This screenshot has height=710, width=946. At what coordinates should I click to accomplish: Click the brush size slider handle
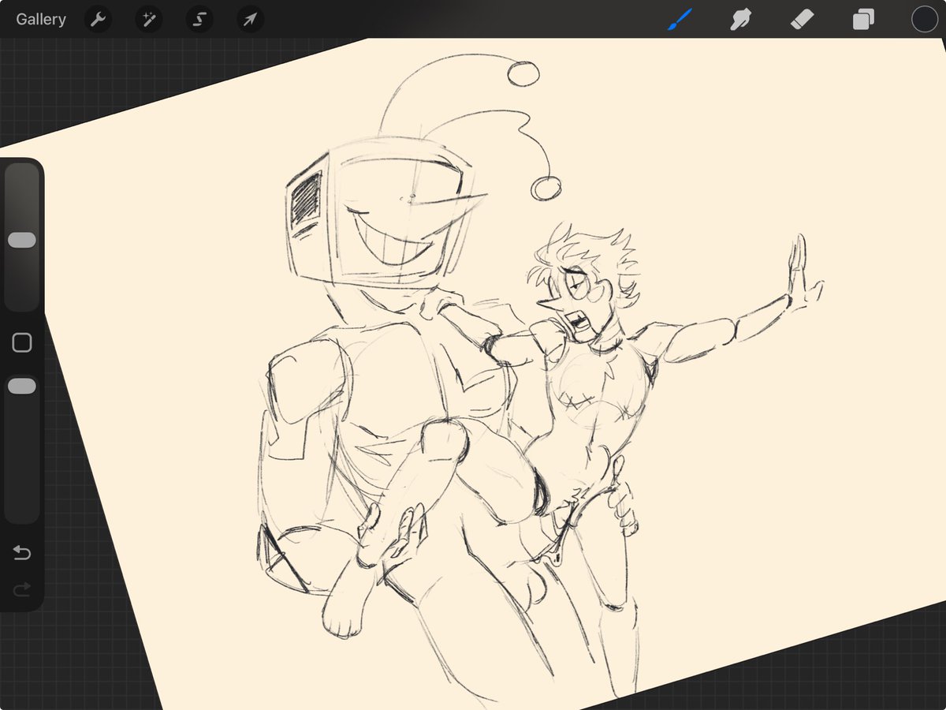click(x=22, y=241)
